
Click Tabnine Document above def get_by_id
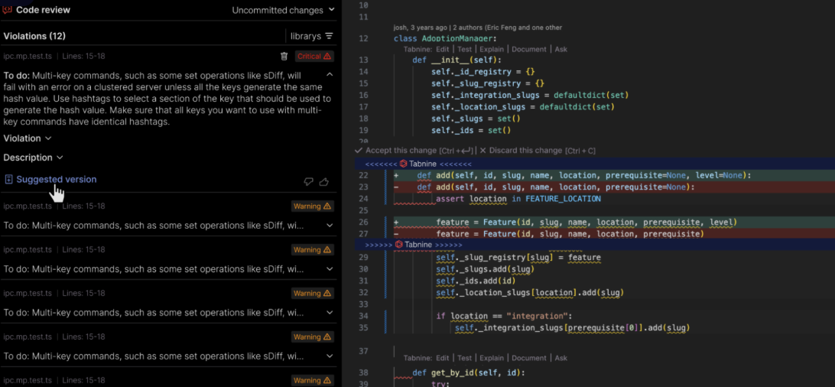[529, 358]
